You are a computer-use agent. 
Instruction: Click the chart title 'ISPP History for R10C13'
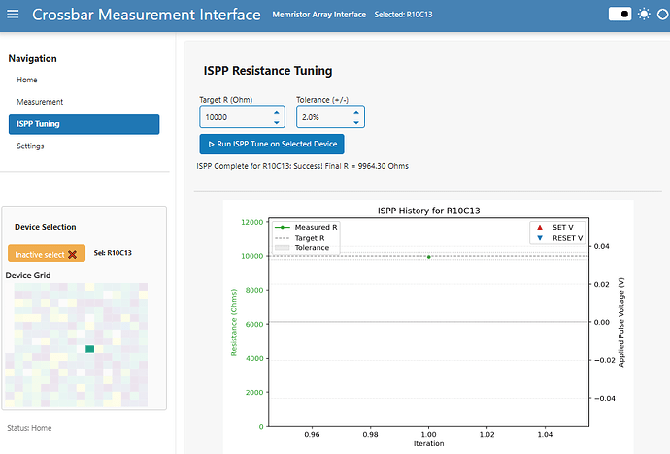tap(428, 211)
